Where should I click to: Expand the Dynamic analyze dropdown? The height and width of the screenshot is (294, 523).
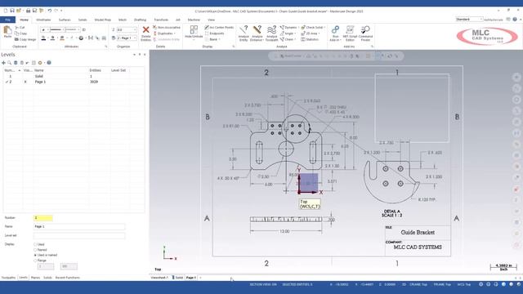[297, 27]
